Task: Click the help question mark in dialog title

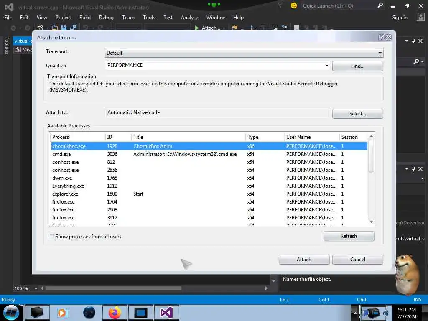Action: point(381,37)
